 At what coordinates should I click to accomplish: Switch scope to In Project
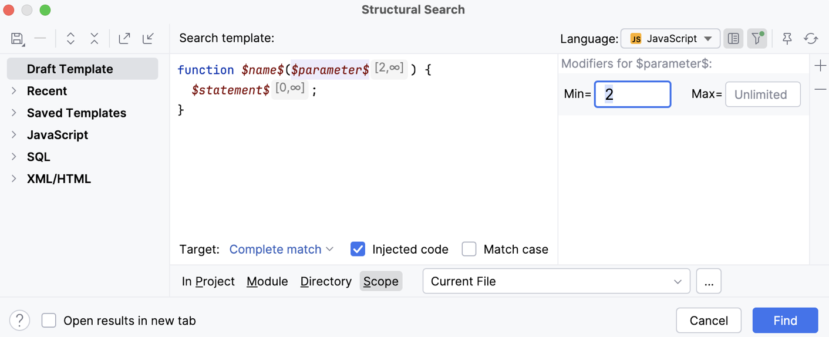(x=208, y=282)
